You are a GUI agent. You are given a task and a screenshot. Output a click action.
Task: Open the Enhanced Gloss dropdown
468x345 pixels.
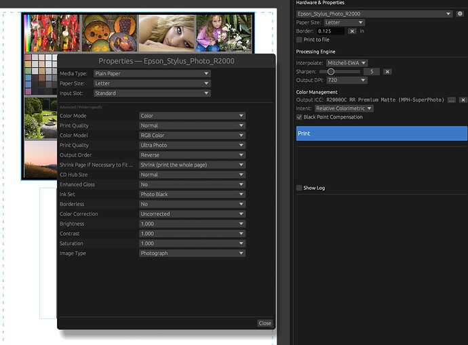click(192, 184)
